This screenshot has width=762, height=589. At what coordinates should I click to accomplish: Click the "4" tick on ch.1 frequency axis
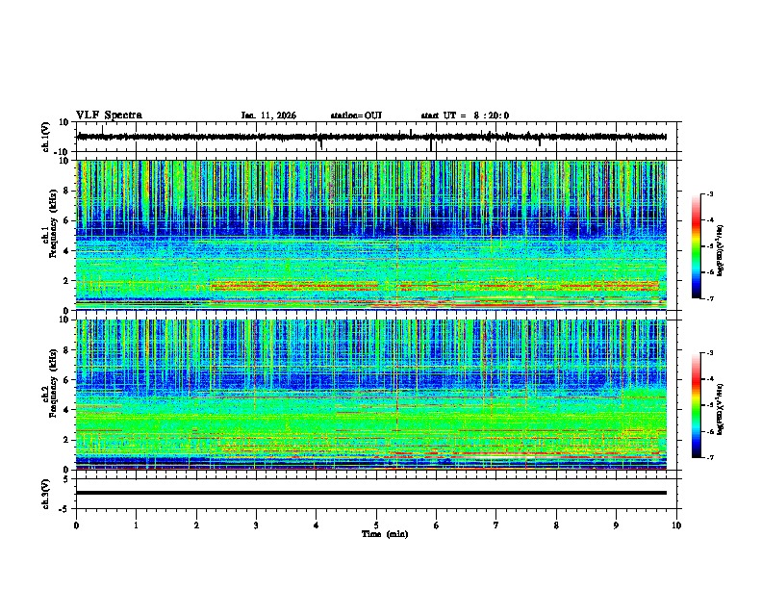(x=66, y=251)
